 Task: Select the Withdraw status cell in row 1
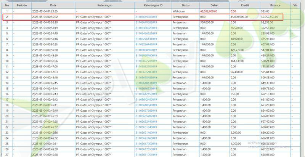(179, 12)
